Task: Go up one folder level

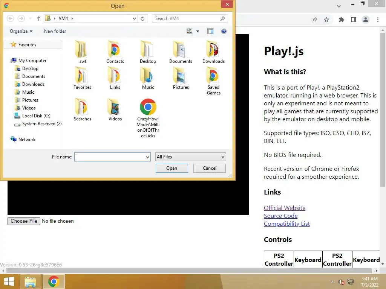Action: pos(39,18)
